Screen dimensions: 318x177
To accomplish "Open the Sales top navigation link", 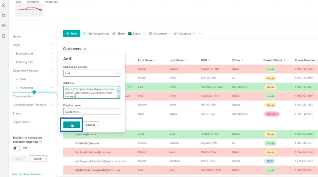I will click(18, 2).
